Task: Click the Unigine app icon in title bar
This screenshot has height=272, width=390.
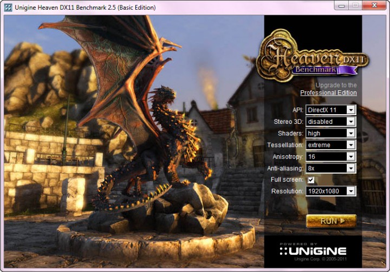Action: (8, 7)
